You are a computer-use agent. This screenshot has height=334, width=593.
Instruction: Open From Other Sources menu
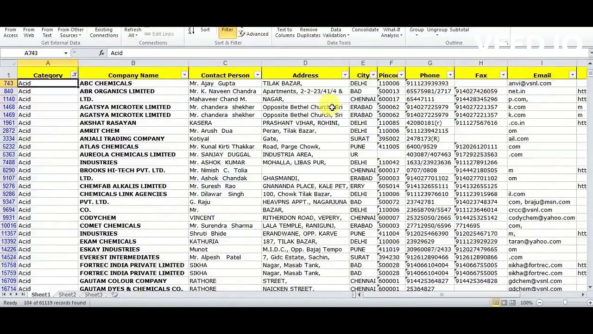tap(71, 32)
